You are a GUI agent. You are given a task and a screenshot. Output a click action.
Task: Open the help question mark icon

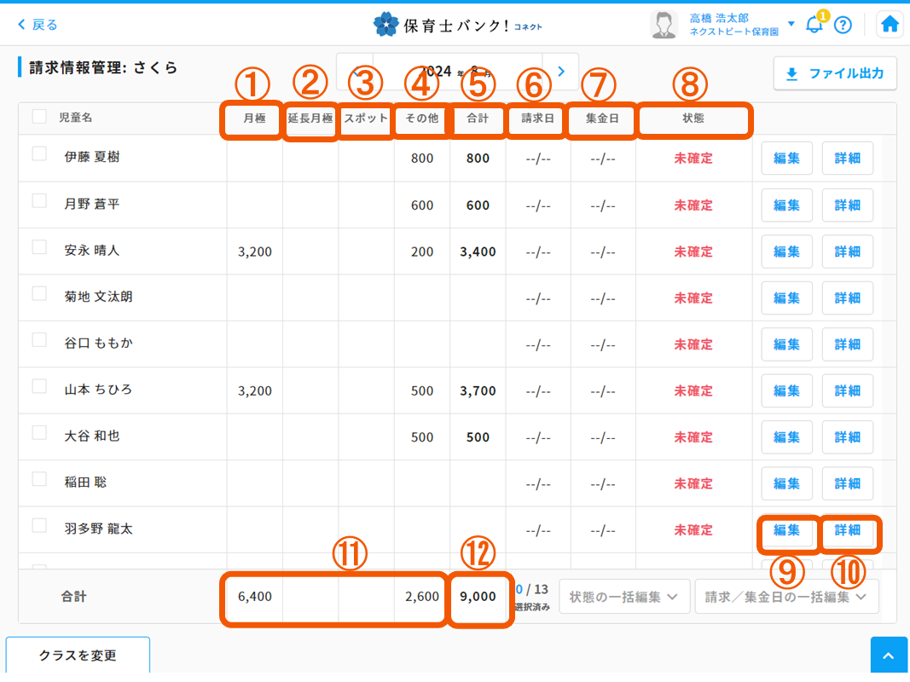(843, 25)
